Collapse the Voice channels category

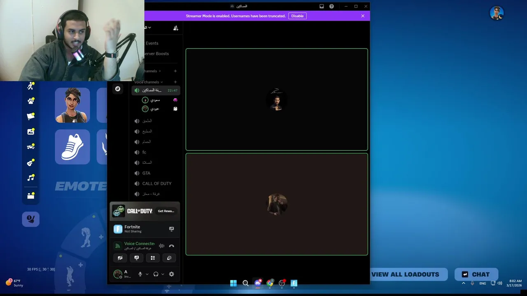pyautogui.click(x=148, y=82)
